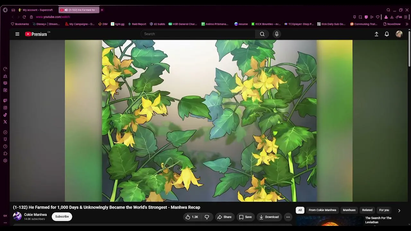Select the For you filter chip
This screenshot has width=411, height=231.
(384, 210)
